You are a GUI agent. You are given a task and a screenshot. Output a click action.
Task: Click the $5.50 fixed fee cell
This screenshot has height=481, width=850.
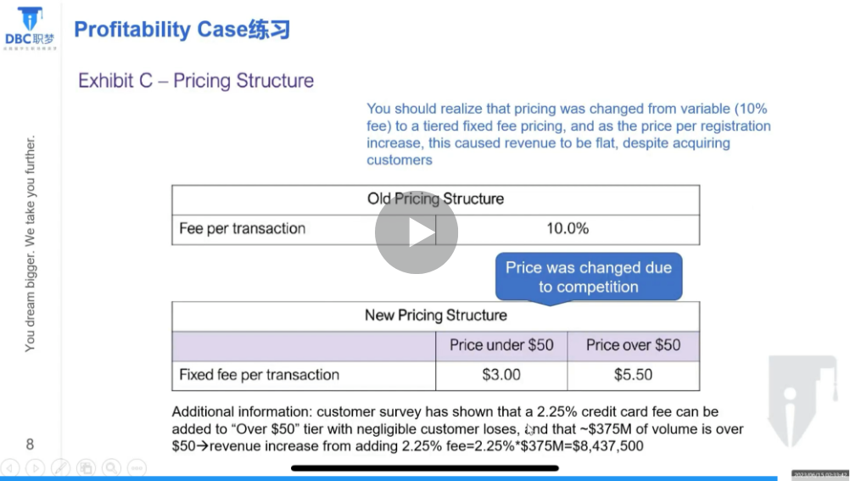click(633, 375)
